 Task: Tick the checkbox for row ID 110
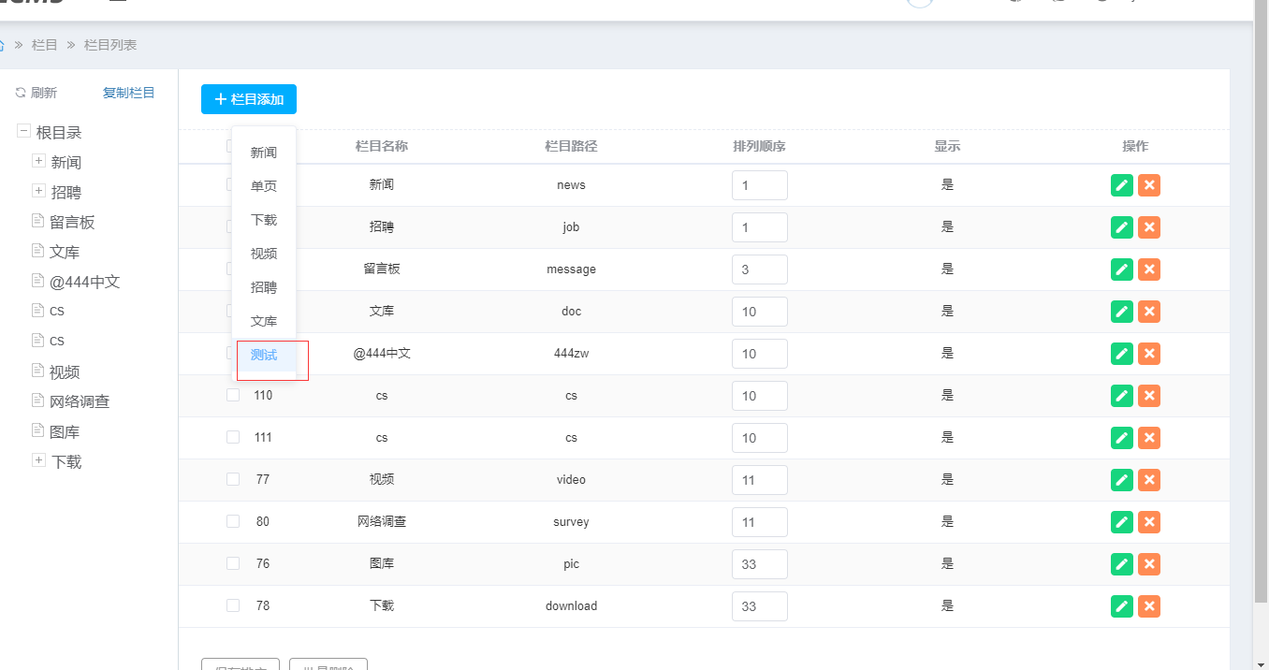233,395
